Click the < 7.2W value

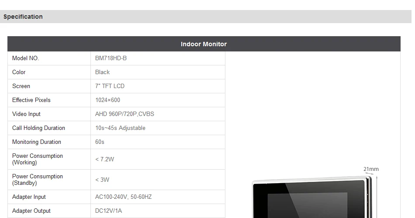[x=105, y=159]
